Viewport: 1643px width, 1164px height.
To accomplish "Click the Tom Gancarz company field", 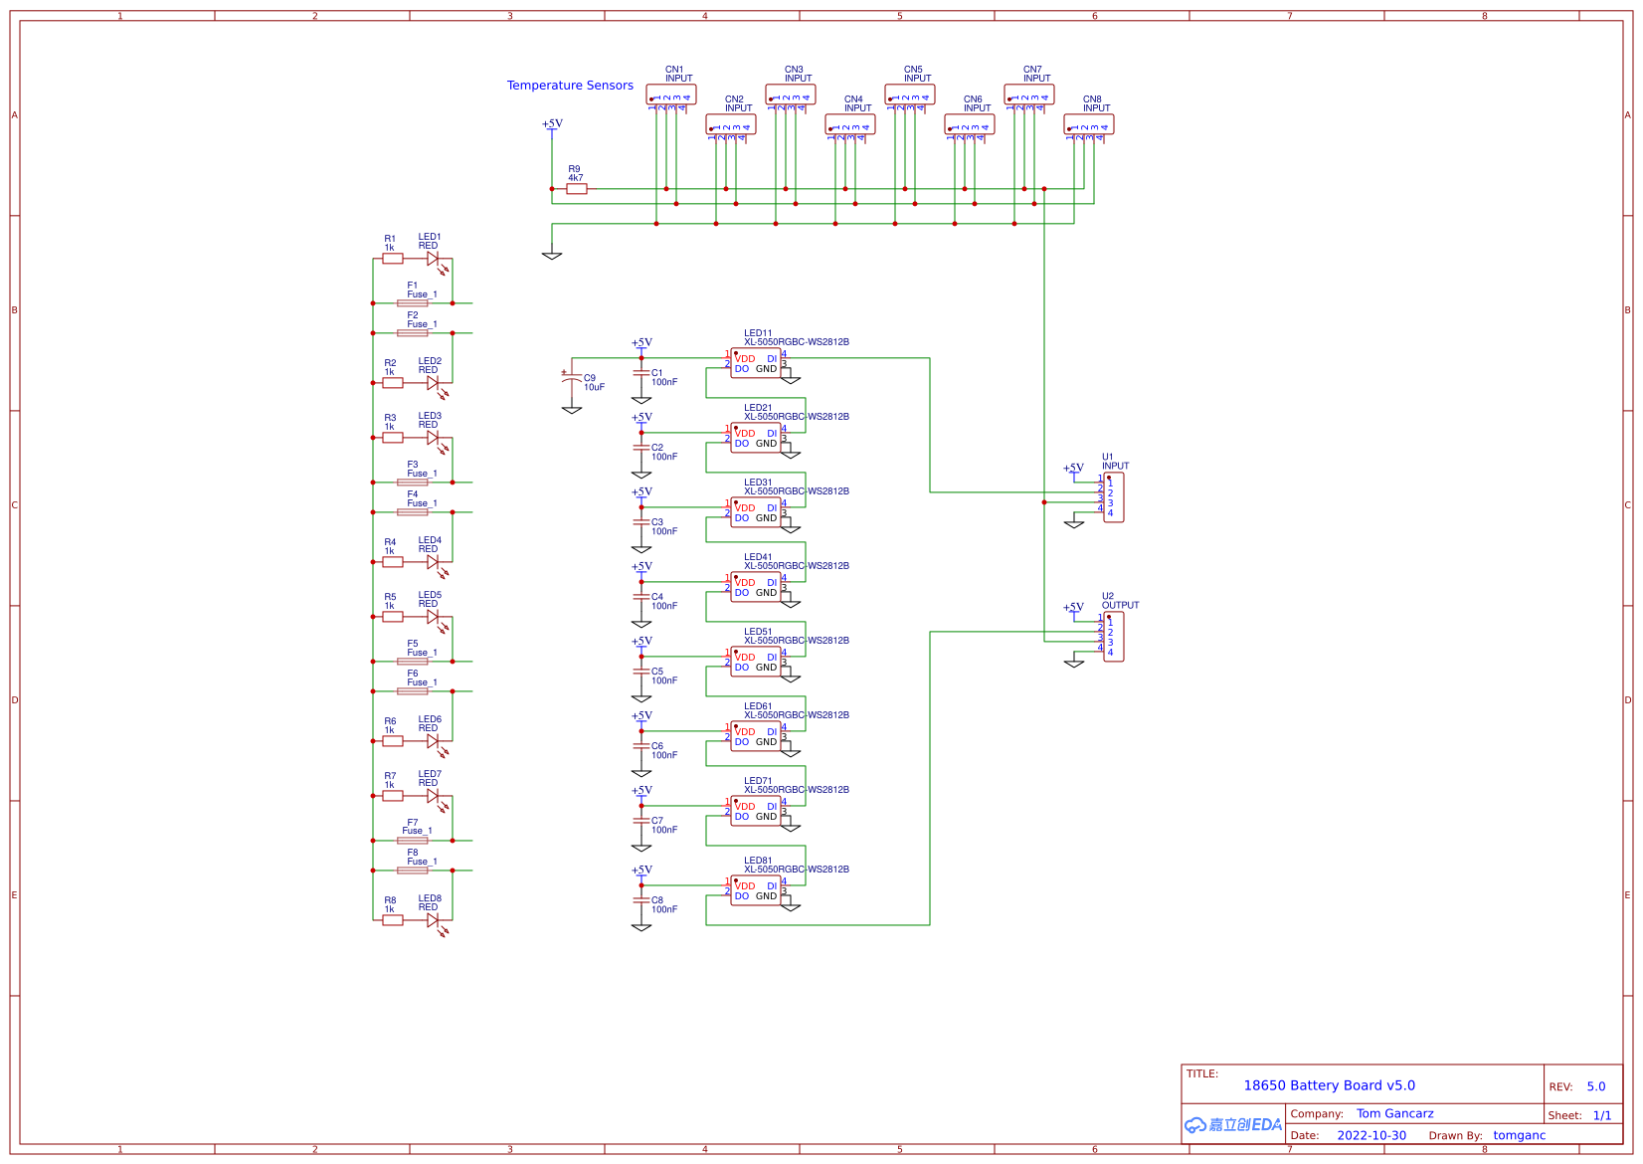I will pyautogui.click(x=1395, y=1113).
